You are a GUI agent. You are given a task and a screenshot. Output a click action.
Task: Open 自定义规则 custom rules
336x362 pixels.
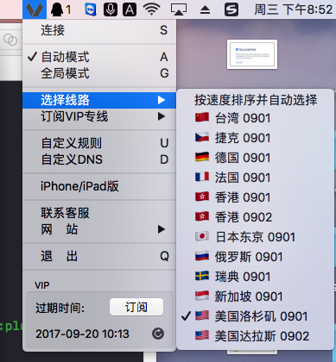pos(99,143)
